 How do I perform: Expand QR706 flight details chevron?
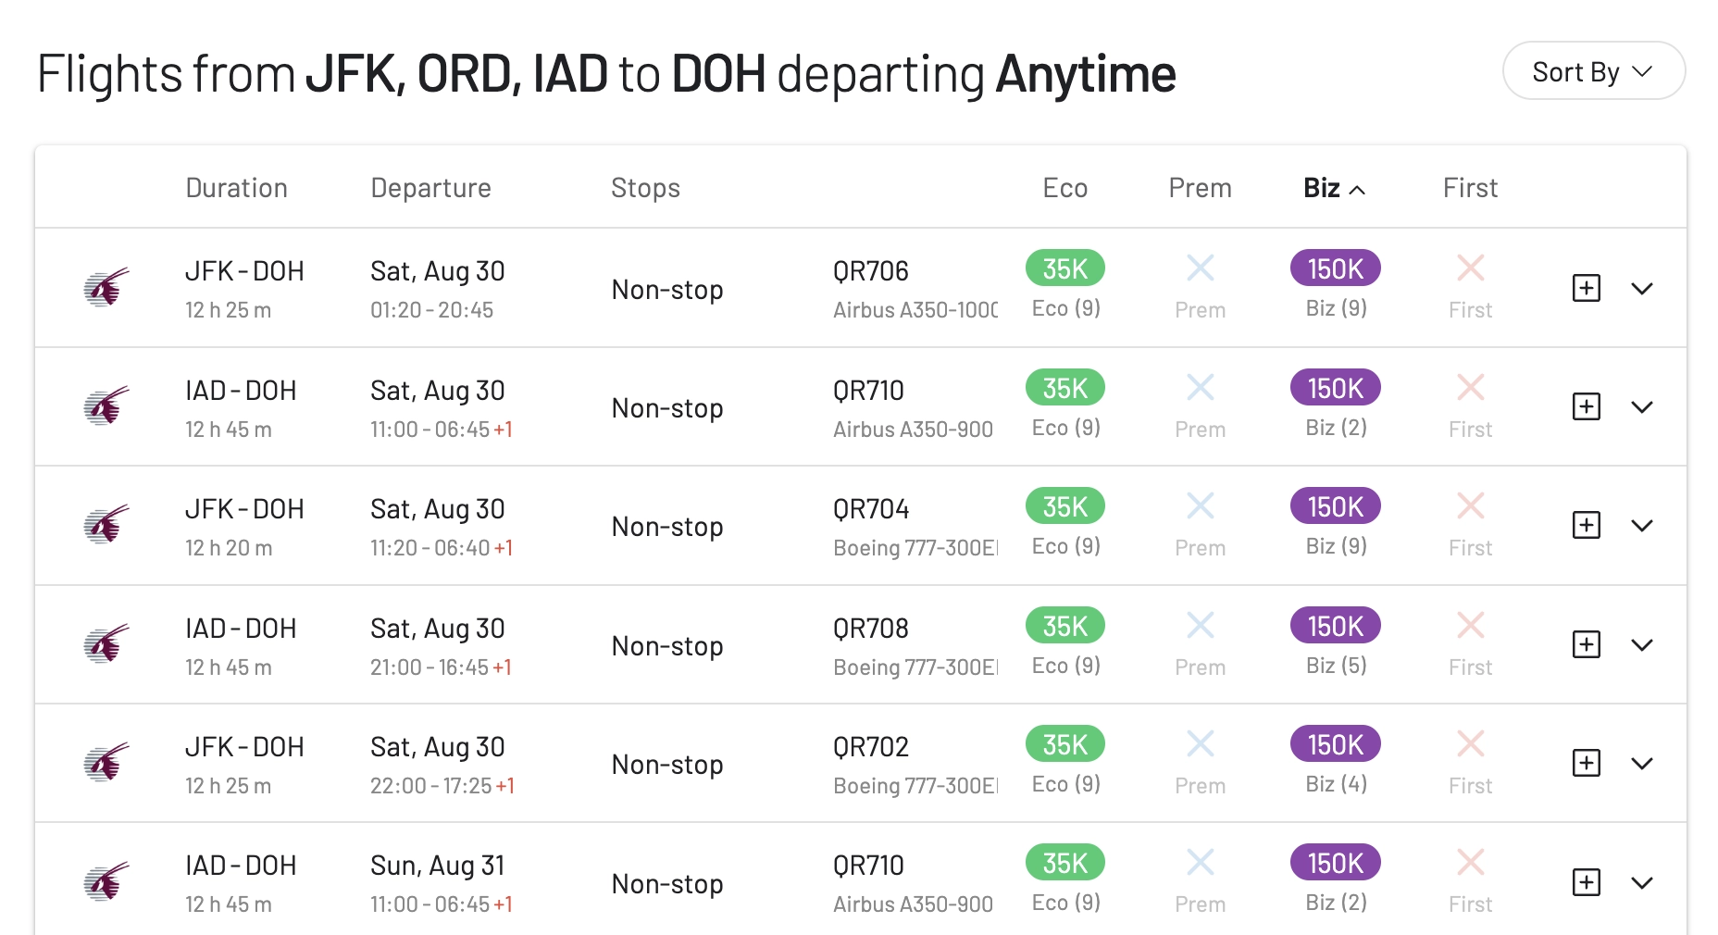1642,288
